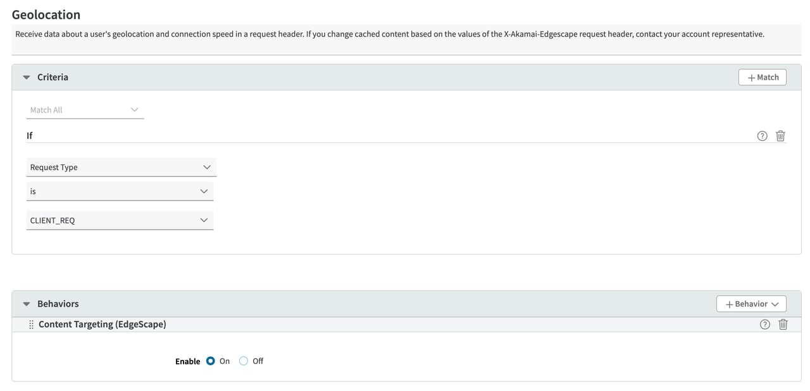Screen dimensions: 810x391
Task: Turn Enable to On
Action: point(211,361)
